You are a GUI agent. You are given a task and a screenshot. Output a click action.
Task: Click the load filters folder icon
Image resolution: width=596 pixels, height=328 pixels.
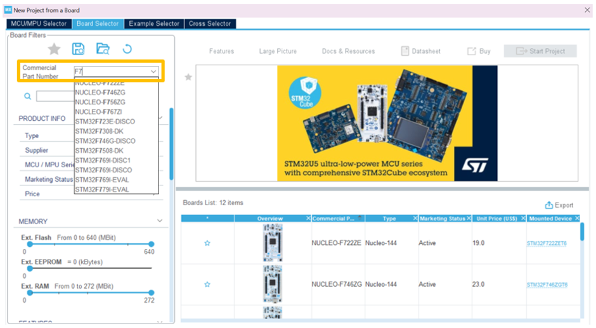103,49
